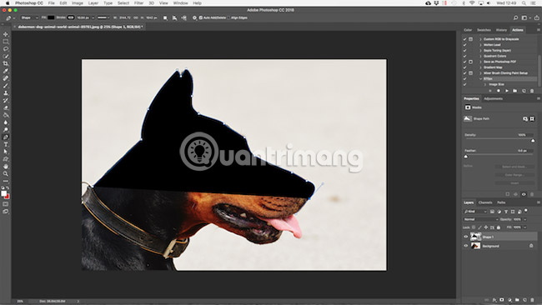Open the pen settings gear
Viewport: 542px width, 305px height.
point(194,17)
